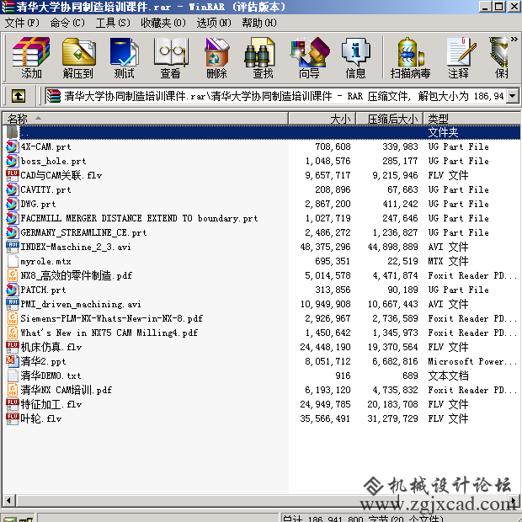522x522 pixels.
Task: Click AVI icon of PMI_driven_machining.avi
Action: tap(13, 304)
